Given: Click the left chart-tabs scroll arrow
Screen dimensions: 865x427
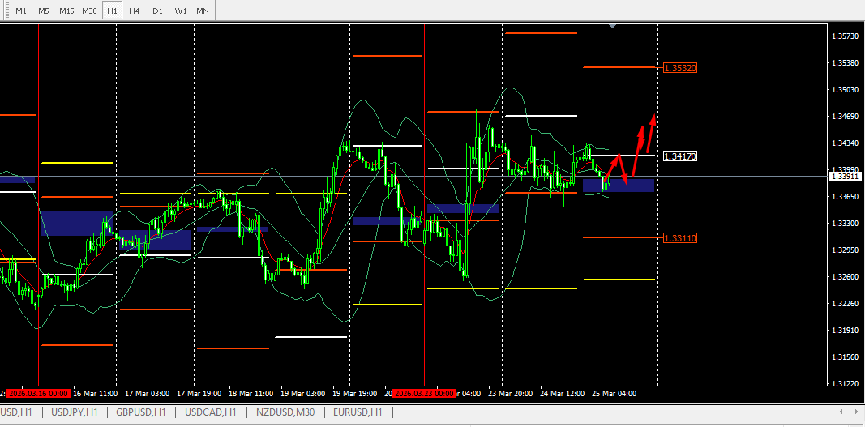Looking at the screenshot, I should tap(841, 412).
